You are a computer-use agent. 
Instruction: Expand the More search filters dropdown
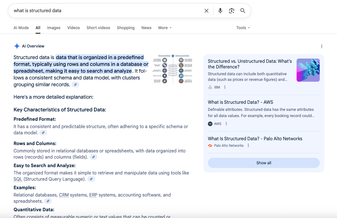[165, 28]
